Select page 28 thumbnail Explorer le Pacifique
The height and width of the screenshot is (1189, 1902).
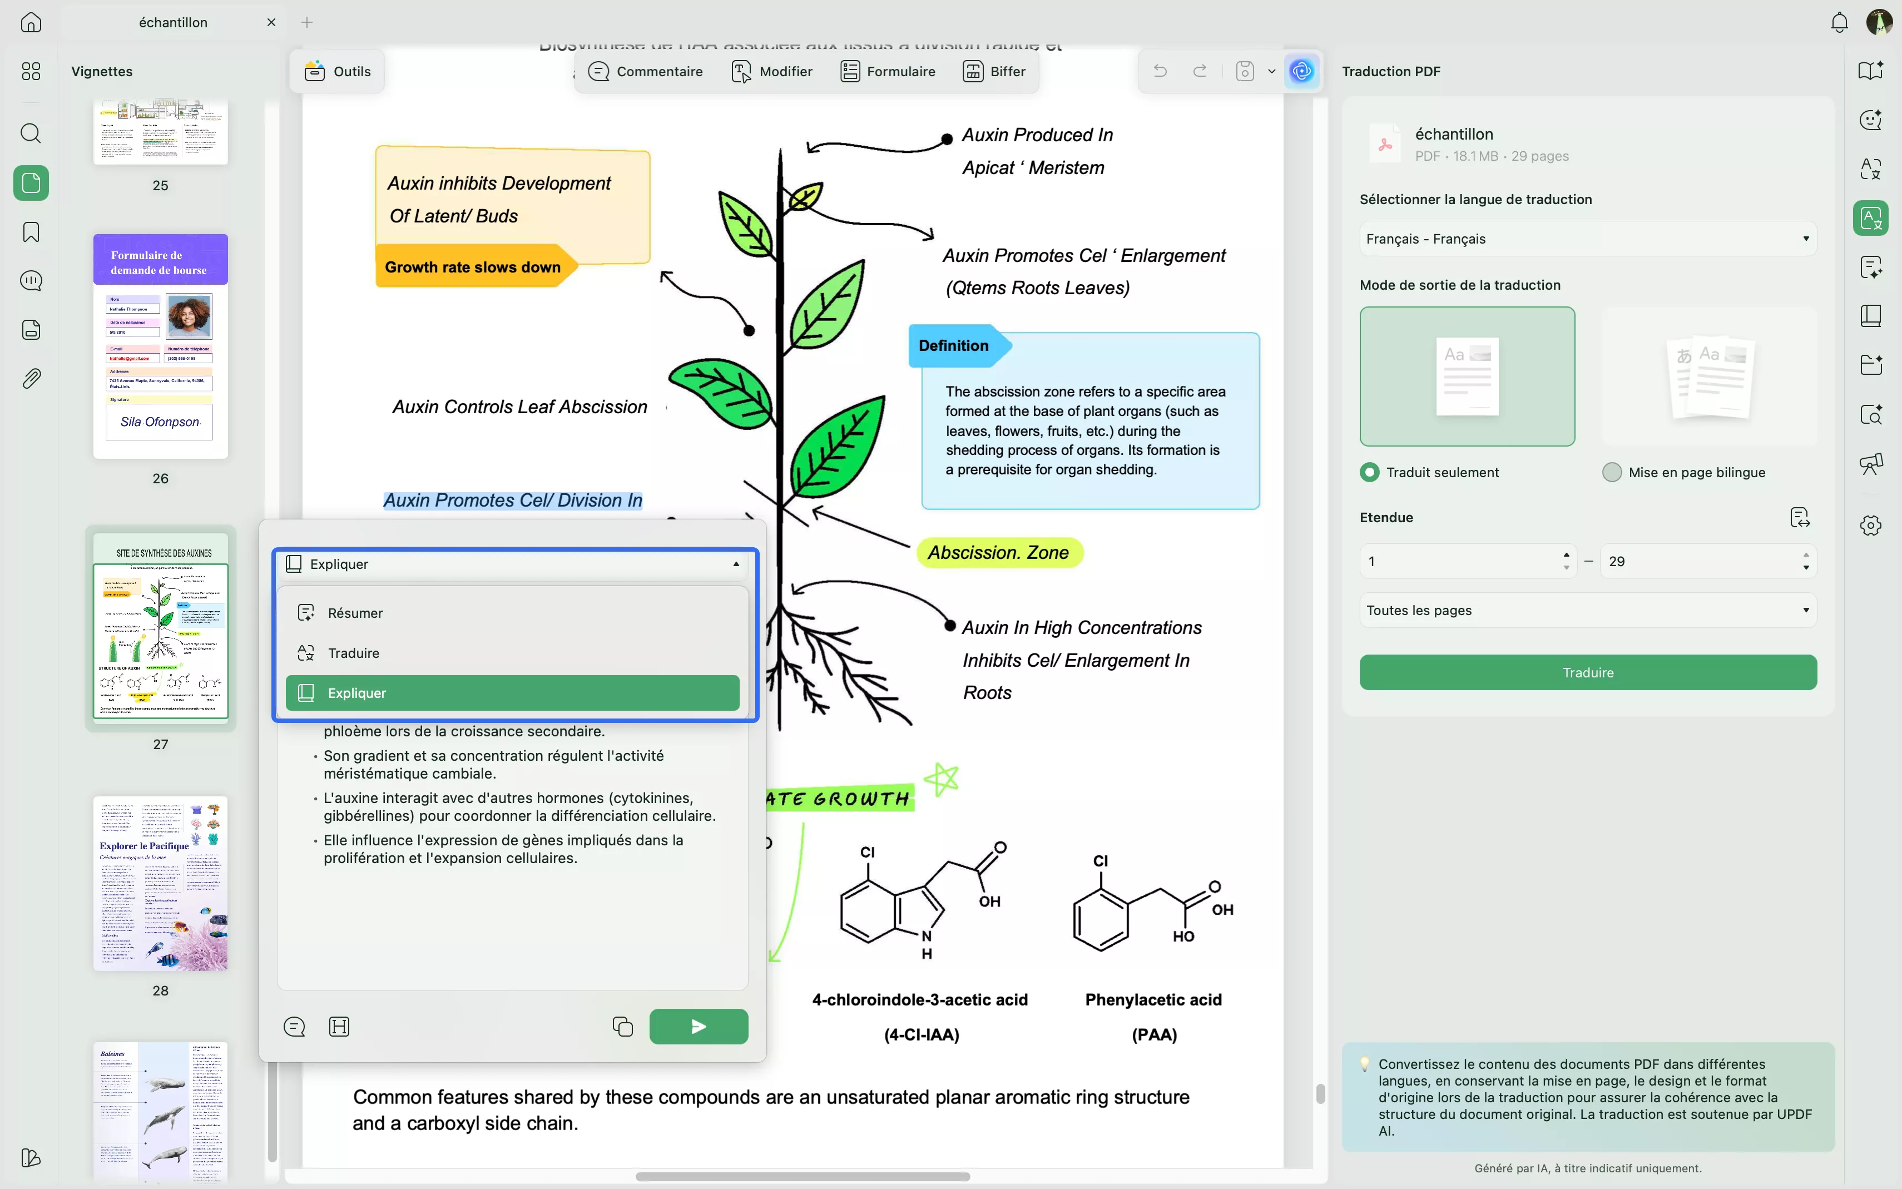tap(160, 883)
